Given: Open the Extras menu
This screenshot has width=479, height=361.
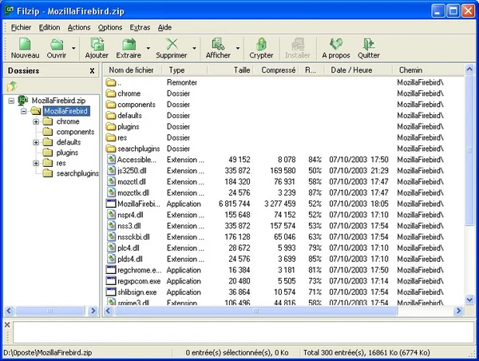Looking at the screenshot, I should click(x=140, y=27).
